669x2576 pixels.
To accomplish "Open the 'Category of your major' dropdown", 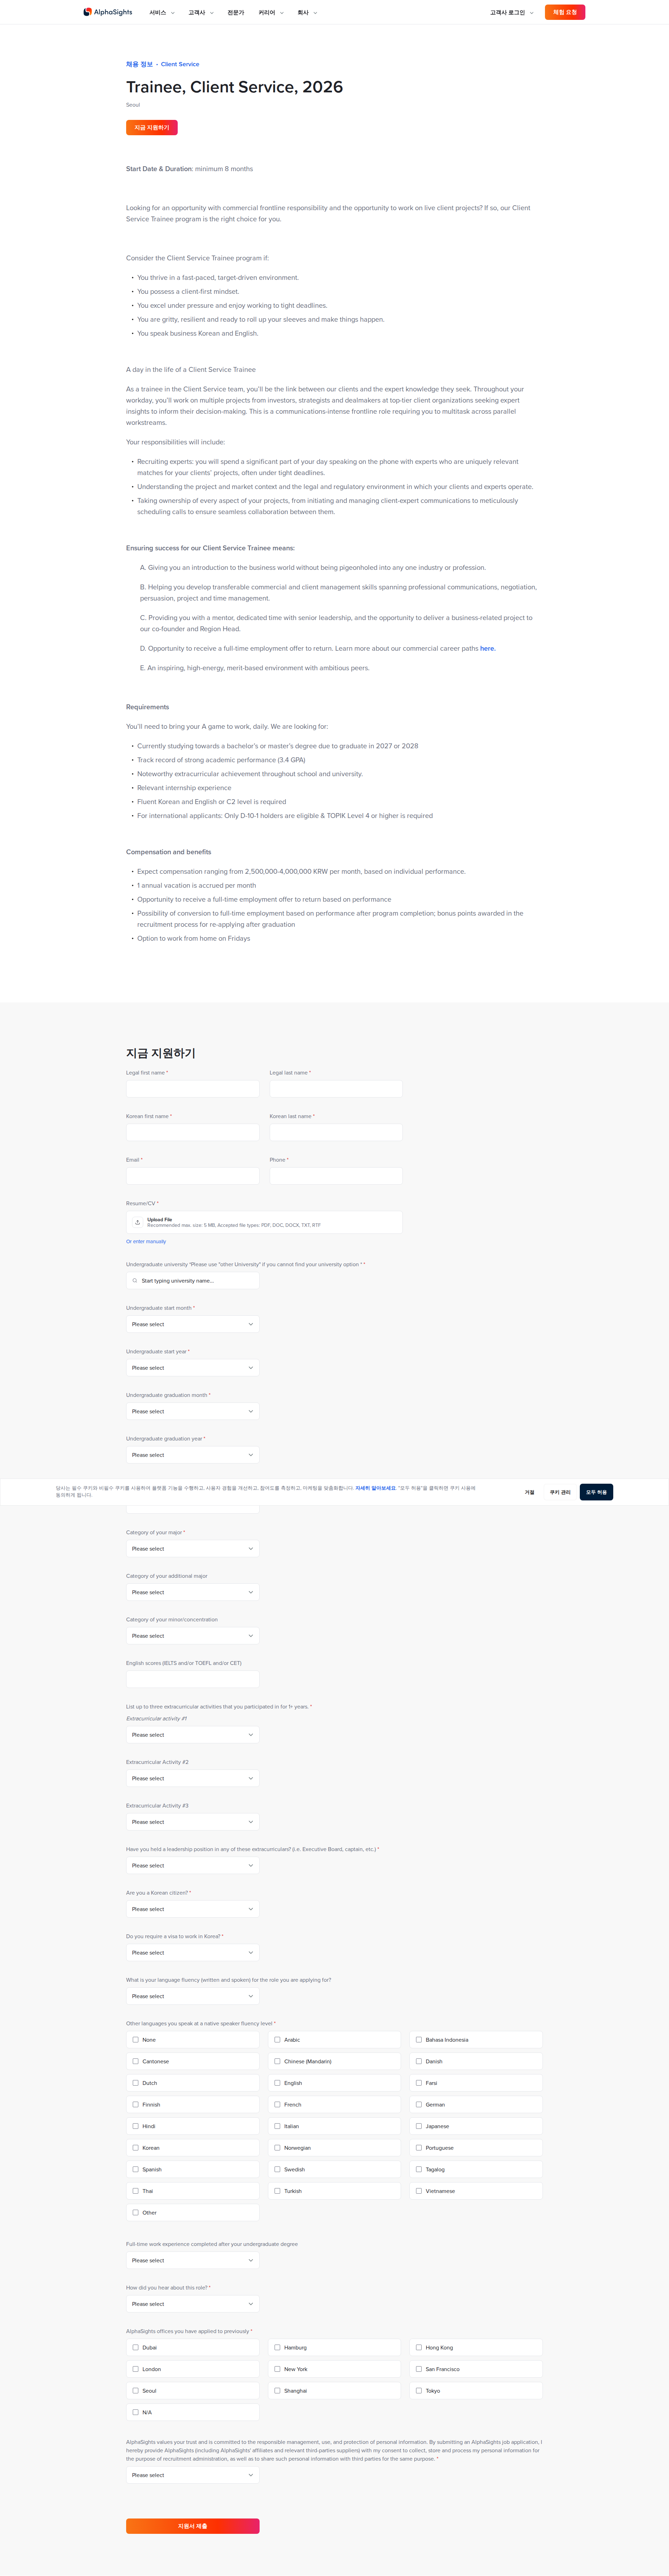I will coord(193,1549).
